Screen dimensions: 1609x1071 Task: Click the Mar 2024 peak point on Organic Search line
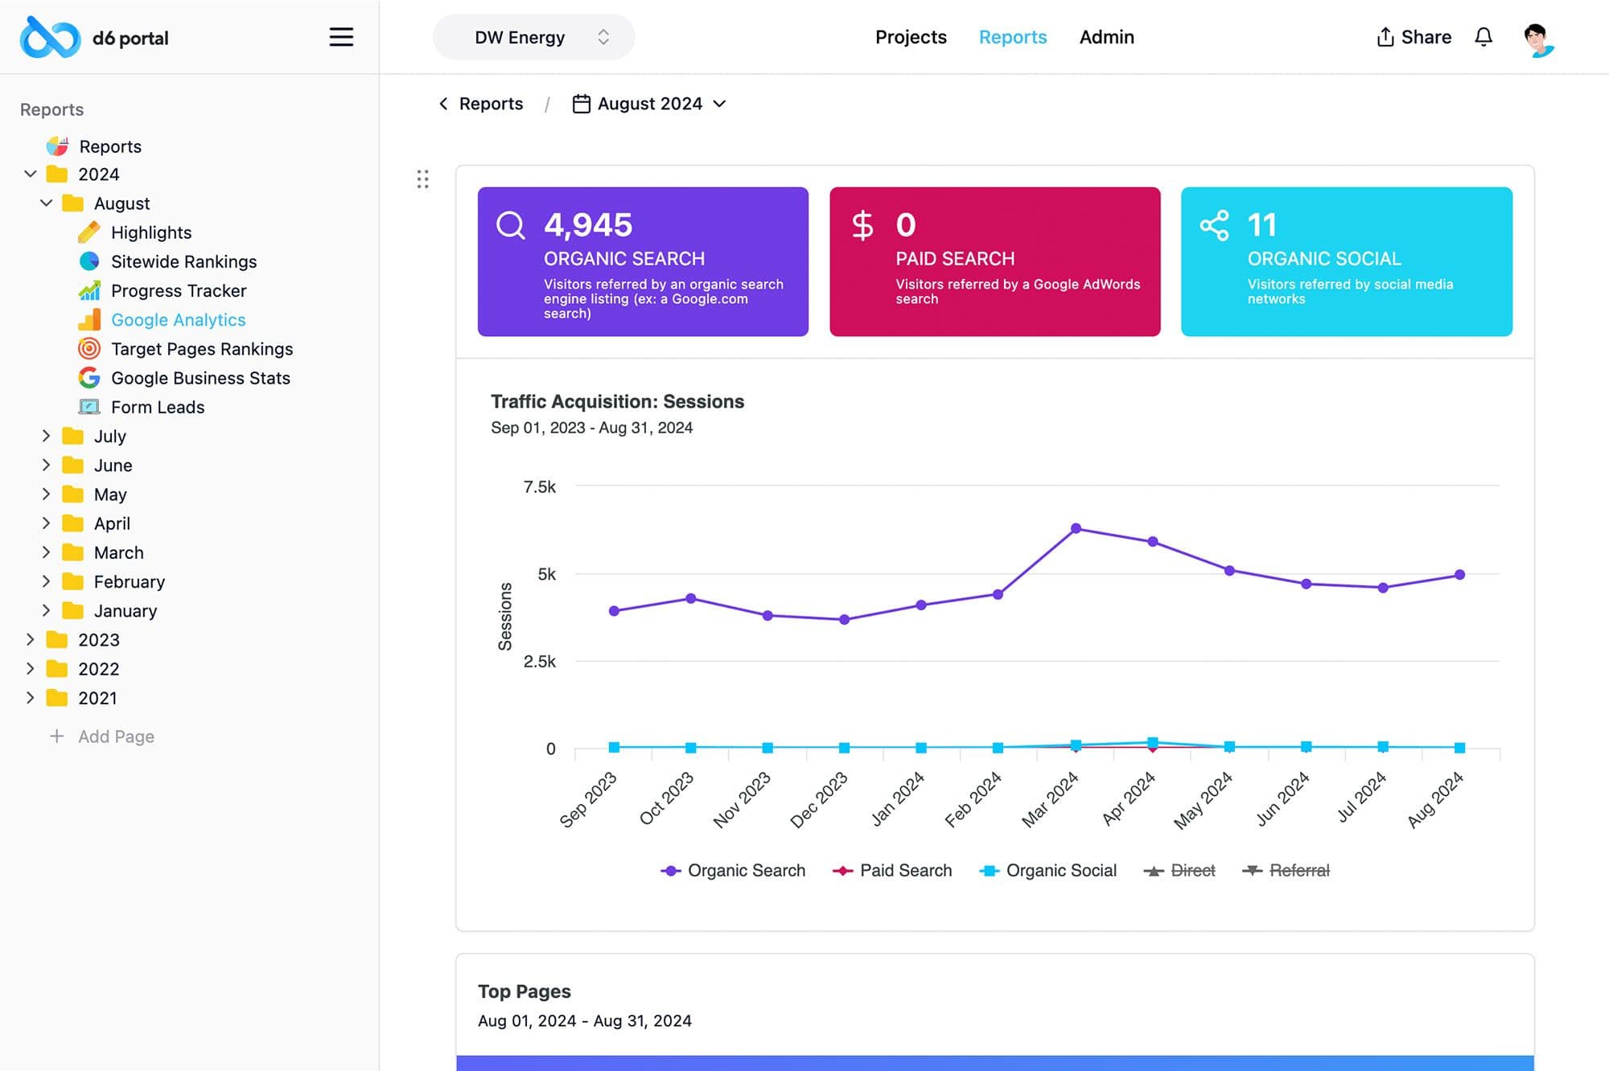tap(1076, 528)
